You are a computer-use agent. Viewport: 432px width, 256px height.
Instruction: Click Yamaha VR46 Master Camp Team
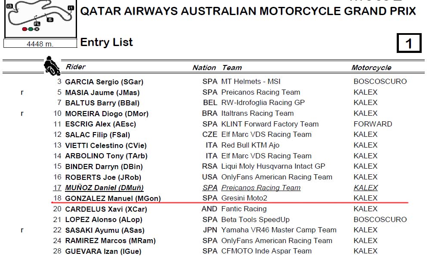[278, 230]
